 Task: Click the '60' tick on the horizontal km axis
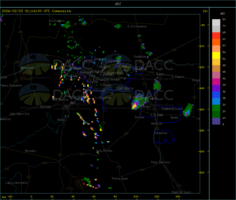click(94, 196)
